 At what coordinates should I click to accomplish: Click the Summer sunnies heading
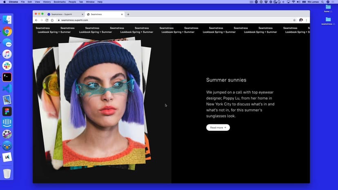[x=226, y=80]
